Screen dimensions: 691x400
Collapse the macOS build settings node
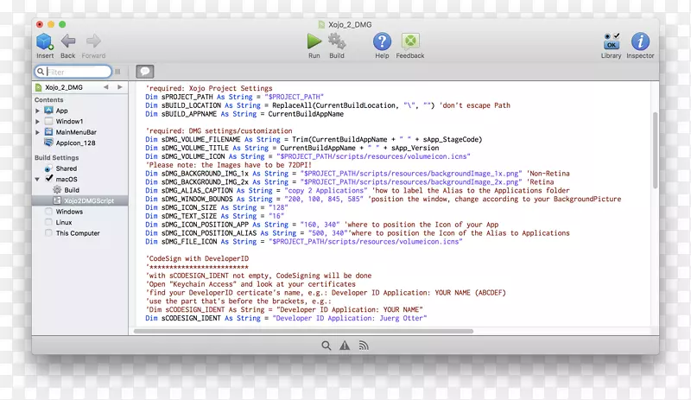[x=38, y=179]
